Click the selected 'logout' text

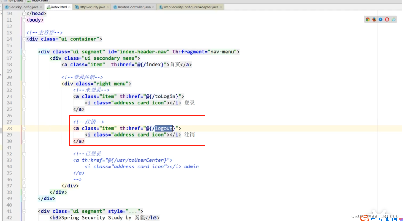[x=164, y=128]
